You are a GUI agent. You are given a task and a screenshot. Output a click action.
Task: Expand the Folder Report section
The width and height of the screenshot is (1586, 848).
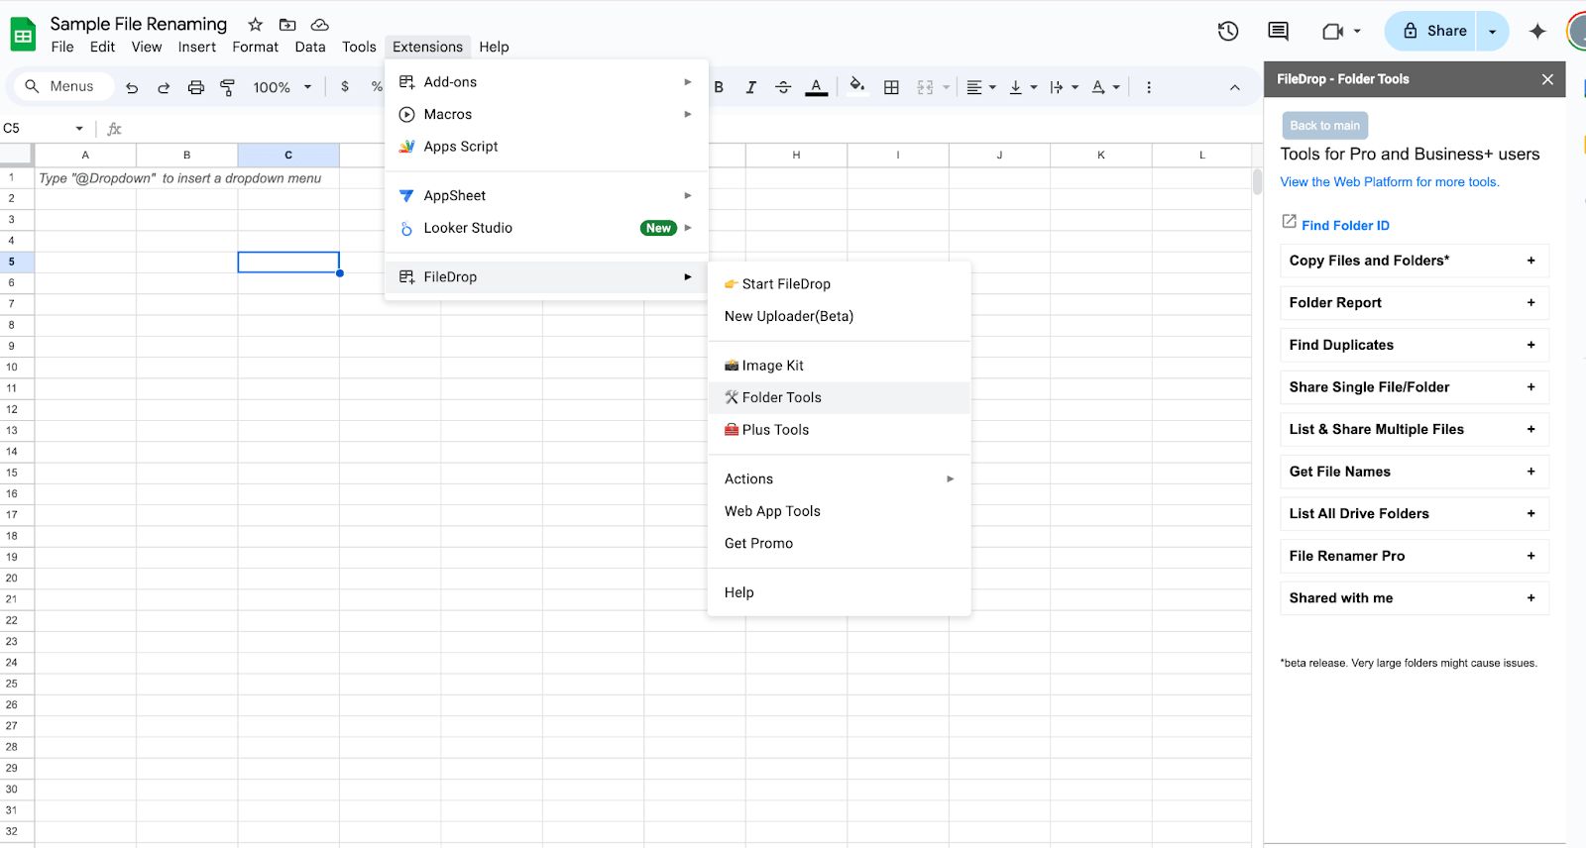(1415, 303)
